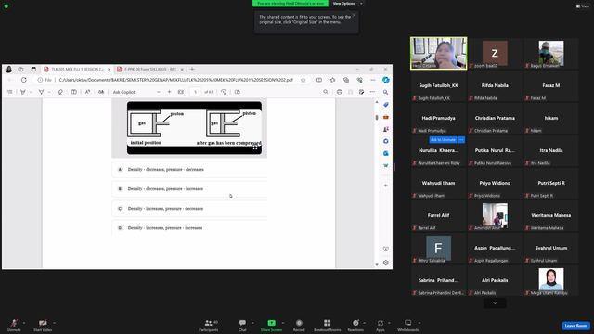Viewport: 594px width, 334px height.
Task: Switch to TLK 205 MEK FLU session PDF tab
Action: [77, 70]
